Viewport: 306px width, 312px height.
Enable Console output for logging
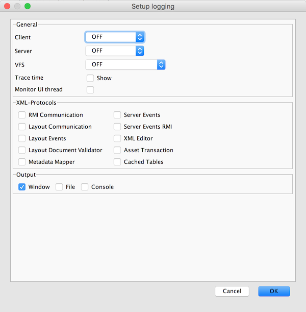85,187
